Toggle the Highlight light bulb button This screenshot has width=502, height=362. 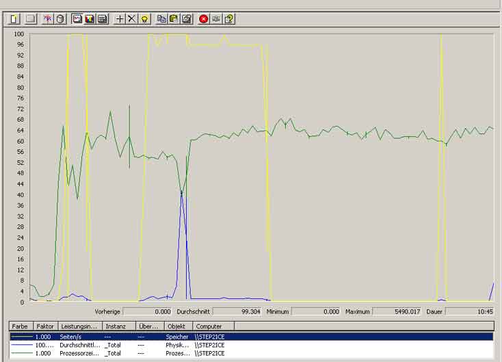pyautogui.click(x=144, y=19)
